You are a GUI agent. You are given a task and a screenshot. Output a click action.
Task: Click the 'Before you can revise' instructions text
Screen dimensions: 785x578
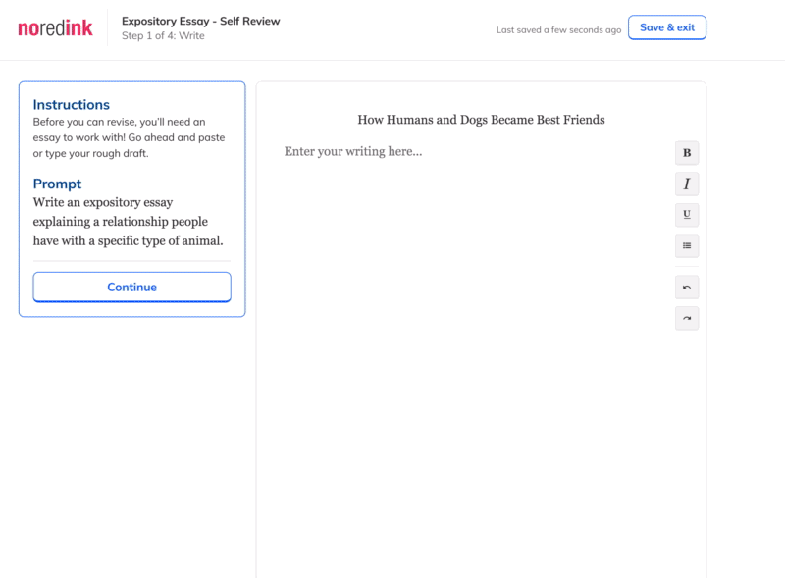pyautogui.click(x=130, y=137)
